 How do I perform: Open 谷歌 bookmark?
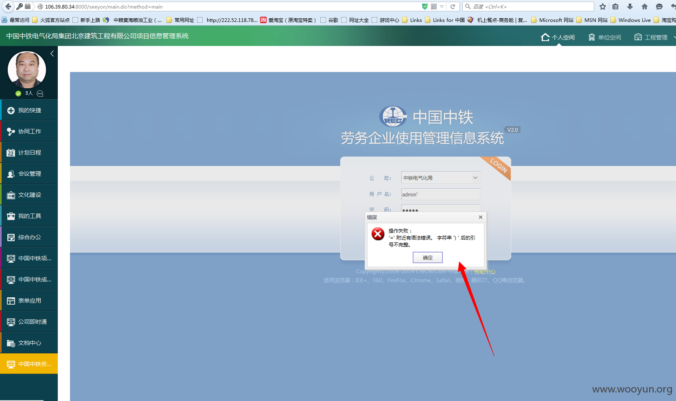click(x=329, y=20)
